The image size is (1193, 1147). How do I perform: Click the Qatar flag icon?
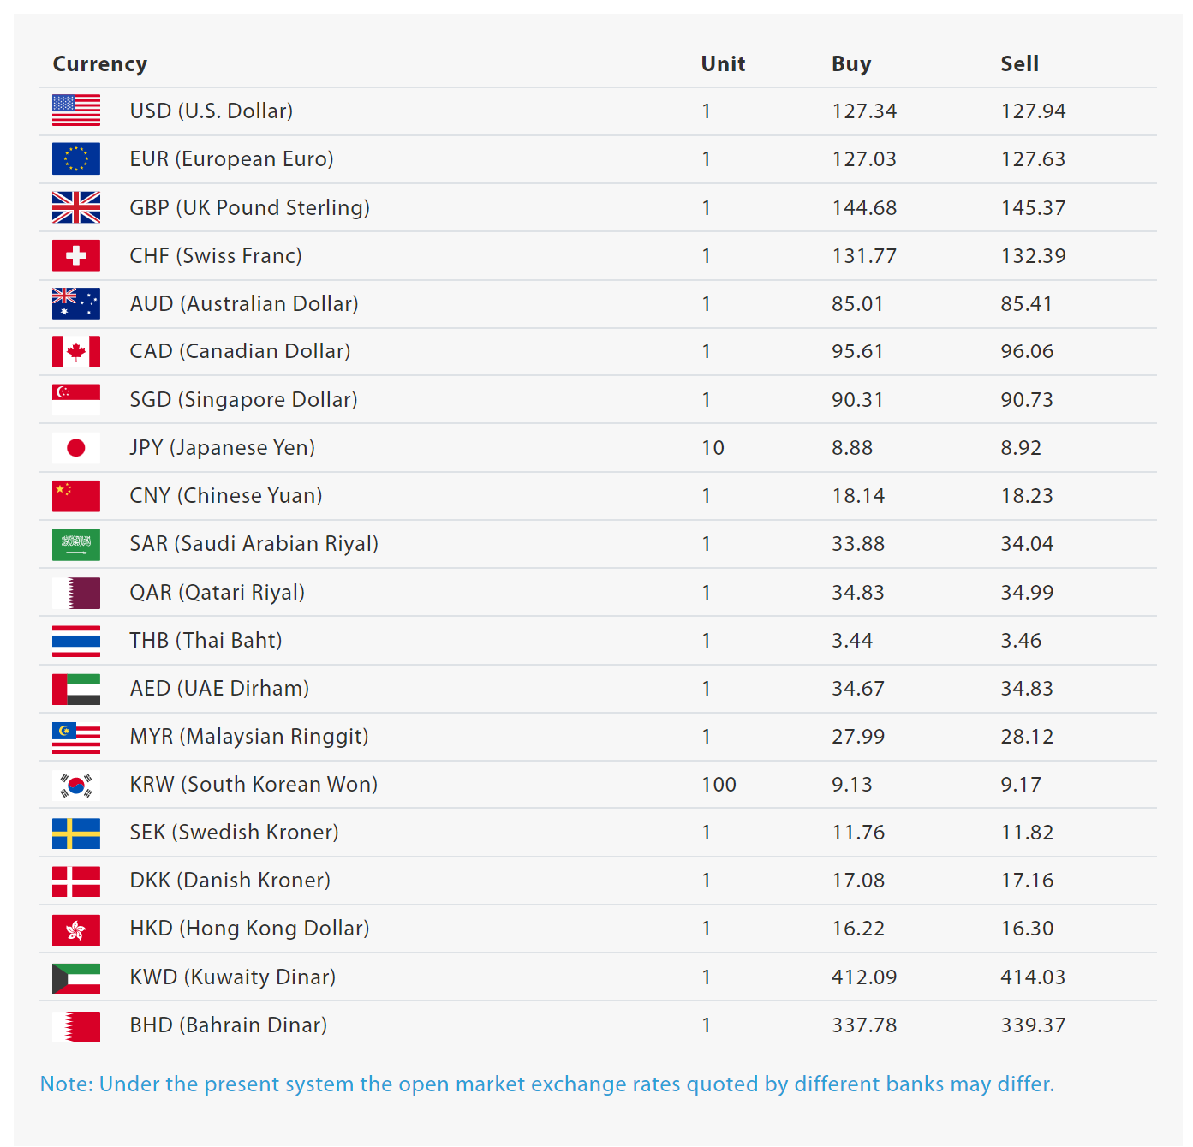(x=76, y=593)
